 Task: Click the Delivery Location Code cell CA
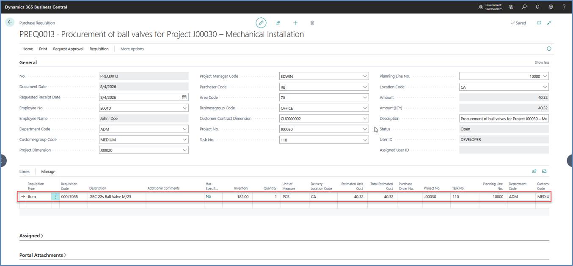click(323, 197)
